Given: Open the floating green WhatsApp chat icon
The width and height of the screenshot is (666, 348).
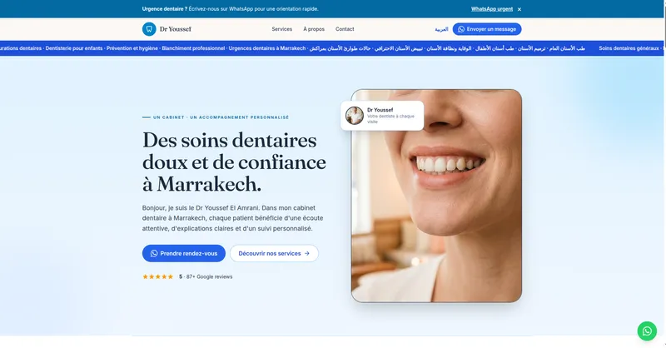Looking at the screenshot, I should point(647,331).
